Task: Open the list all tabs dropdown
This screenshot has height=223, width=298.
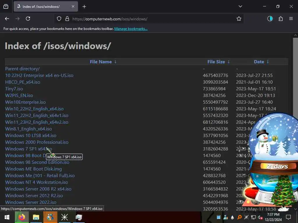Action: tap(240, 6)
